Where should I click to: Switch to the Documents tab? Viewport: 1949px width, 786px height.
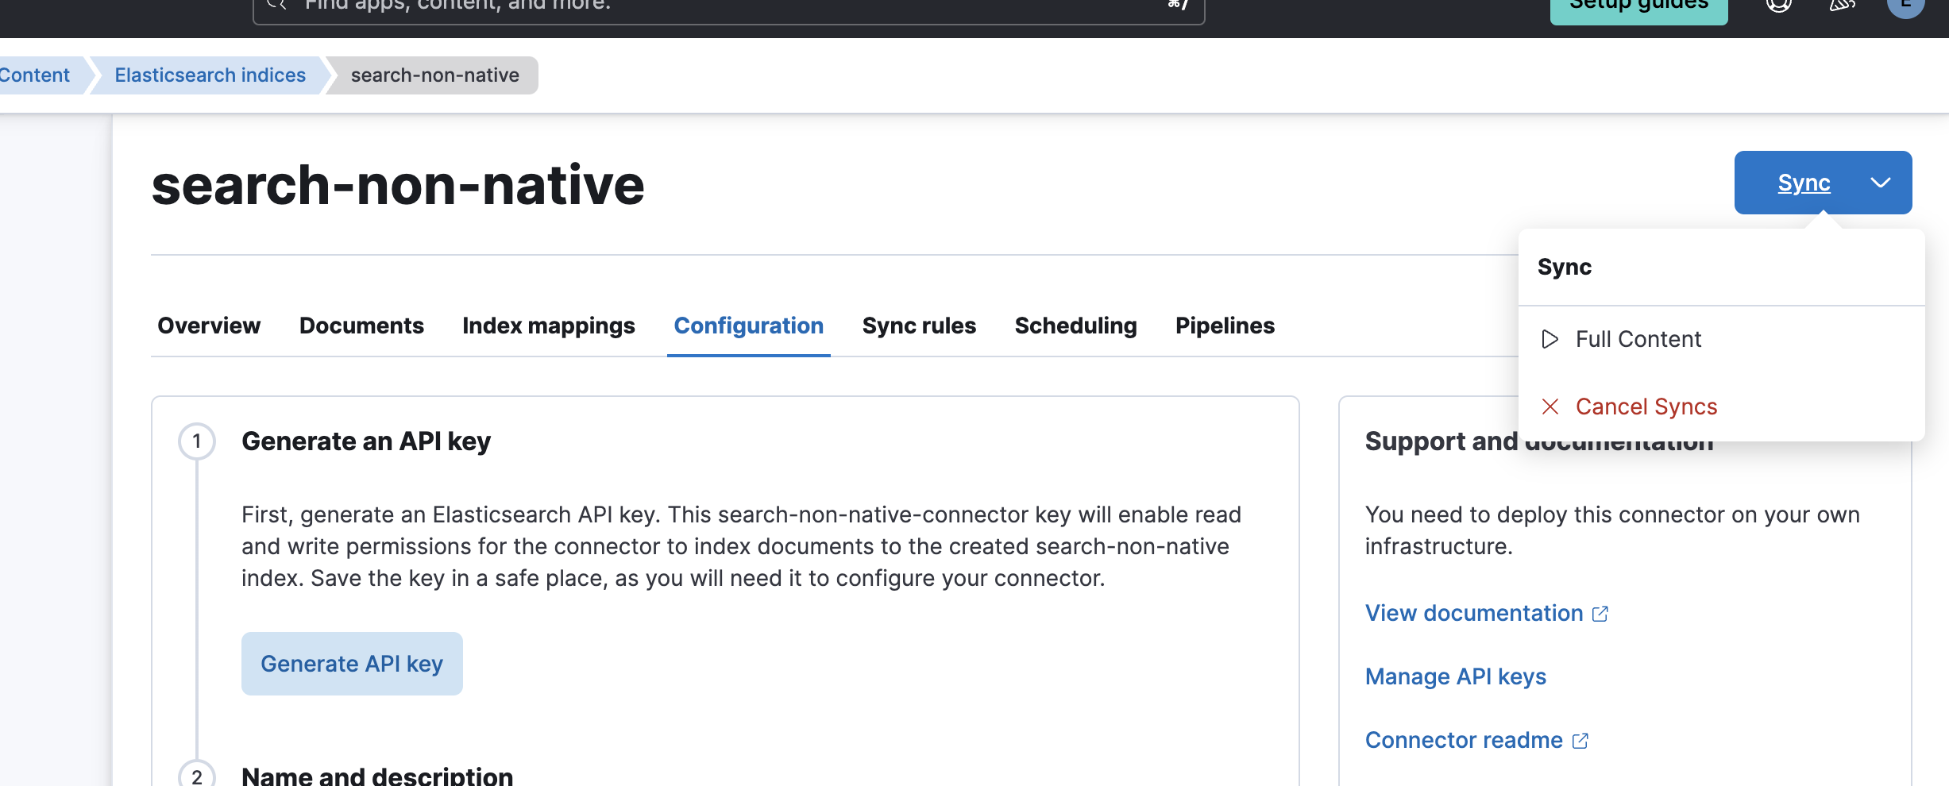pyautogui.click(x=361, y=326)
